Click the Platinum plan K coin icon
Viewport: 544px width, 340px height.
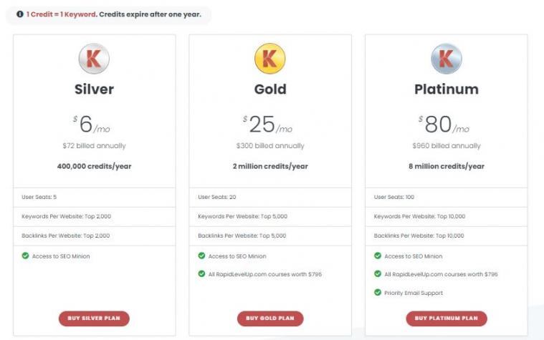[446, 58]
